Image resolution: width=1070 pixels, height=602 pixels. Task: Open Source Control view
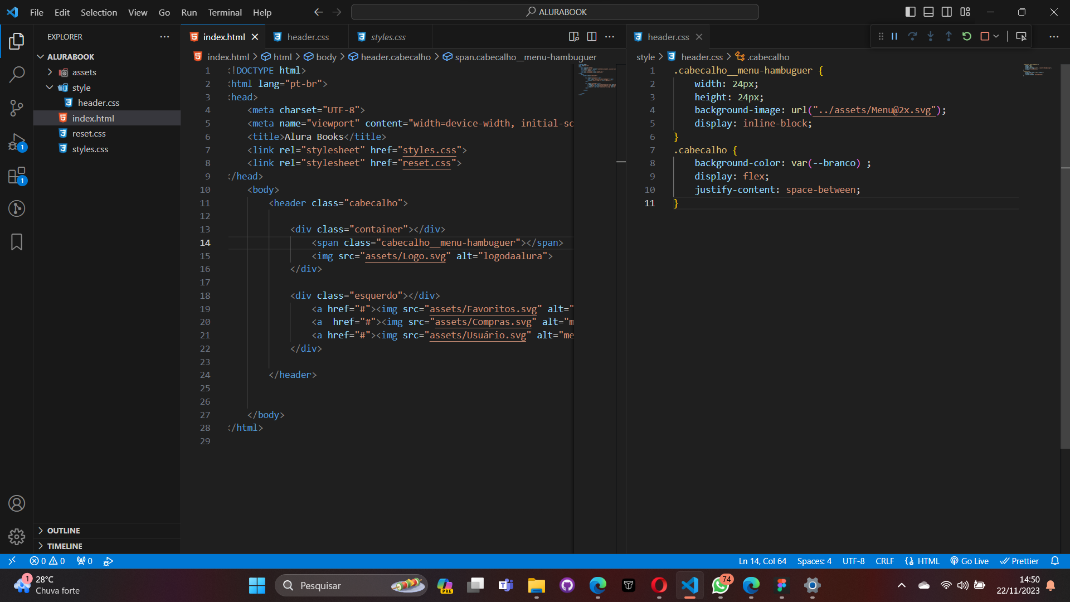17,108
